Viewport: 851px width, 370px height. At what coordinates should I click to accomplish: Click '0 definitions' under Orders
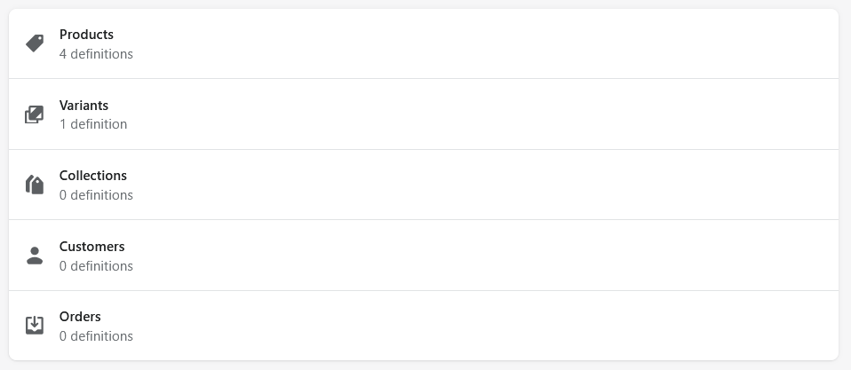[96, 336]
